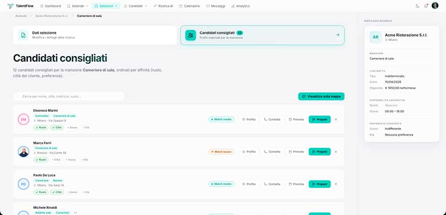Viewport: 446px width, 215px height.
Task: Dismiss Marco Ferri with the X icon
Action: (336, 152)
